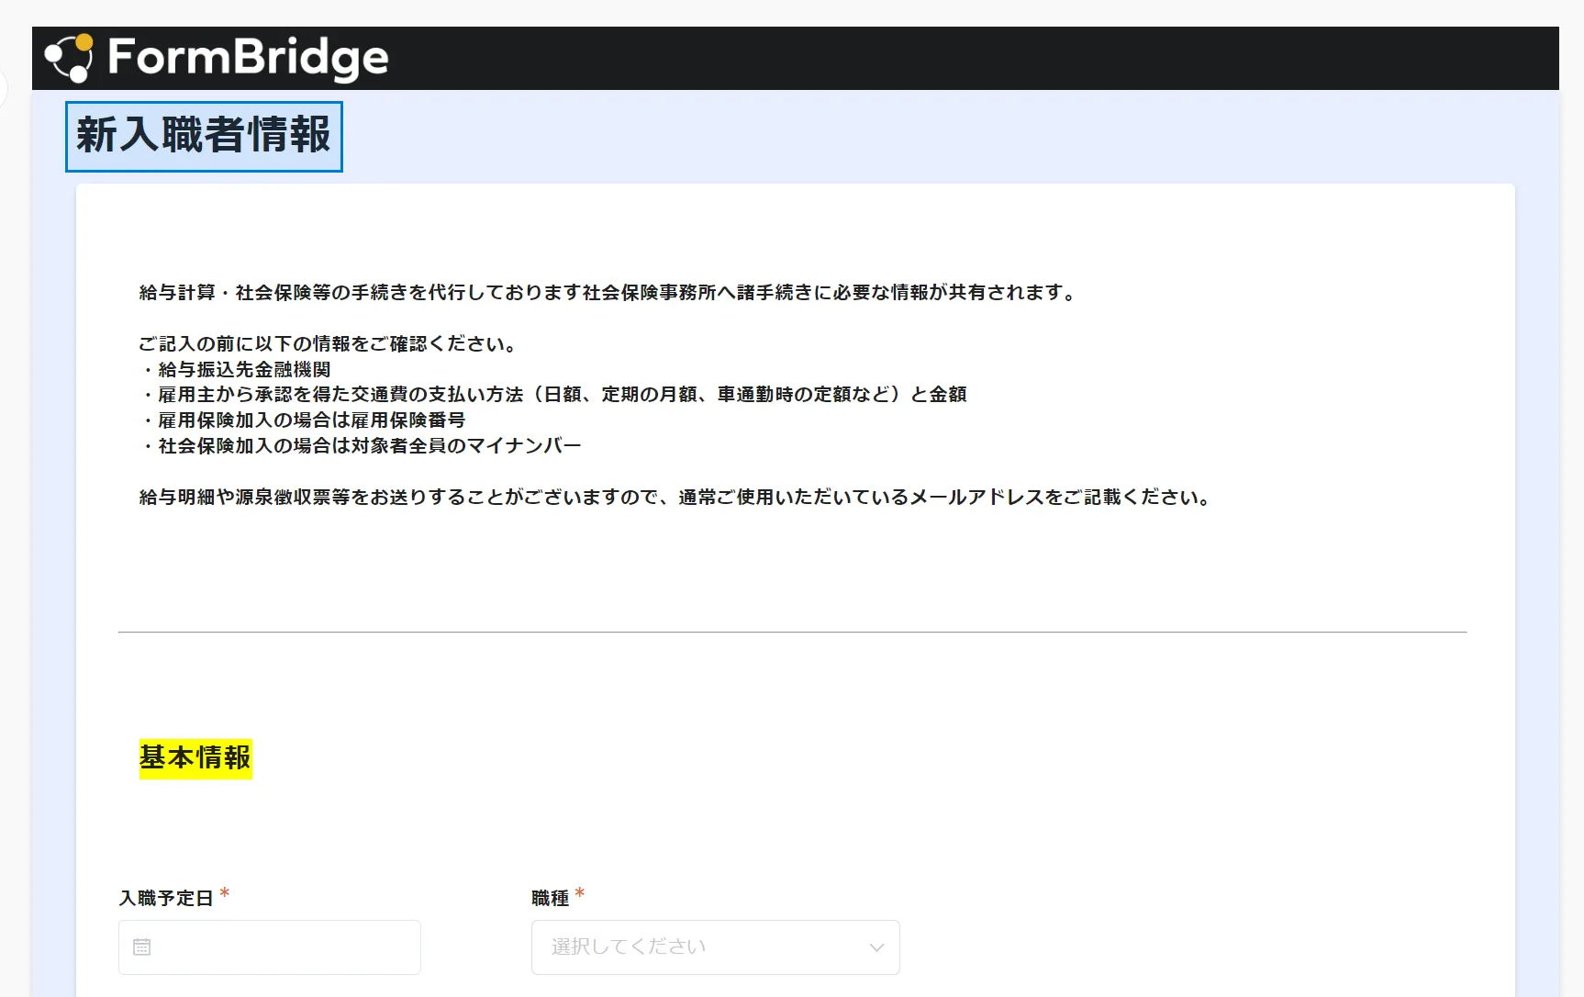Screen dimensions: 1584x997
Task: Click the FormBridge wordmark text
Action: 248,58
